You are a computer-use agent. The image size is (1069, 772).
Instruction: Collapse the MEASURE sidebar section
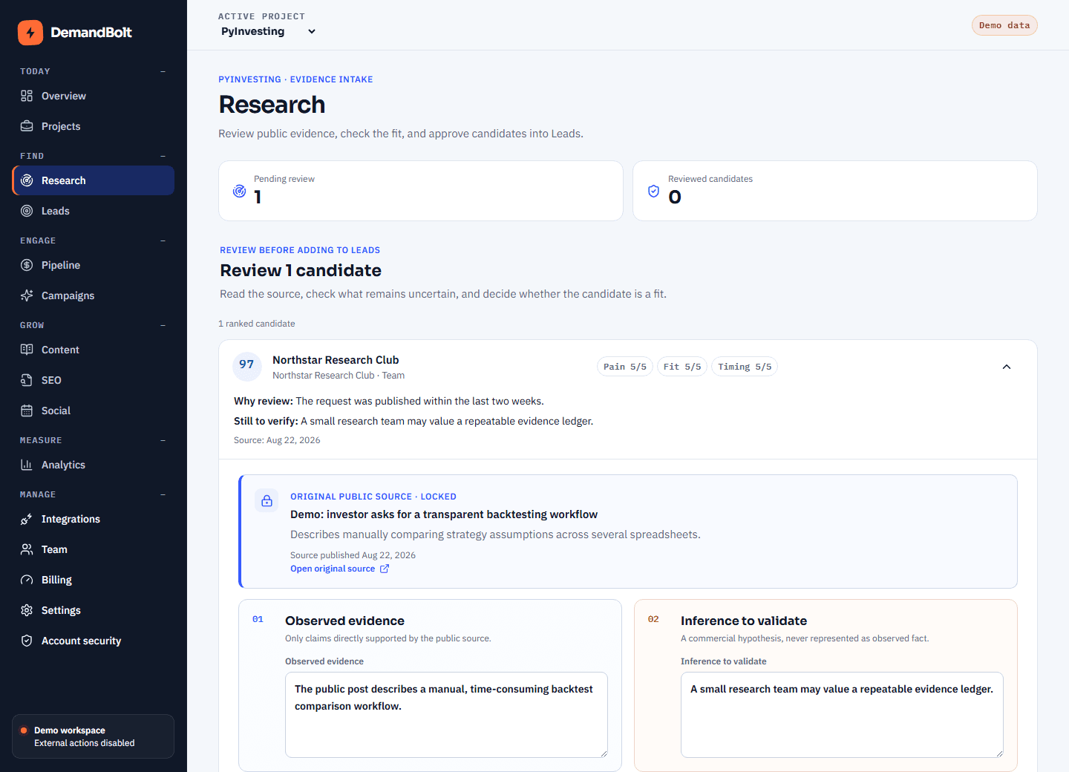163,440
